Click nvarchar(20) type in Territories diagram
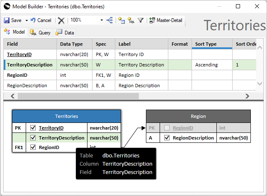Screen dimensions: 267x196 pyautogui.click(x=104, y=128)
